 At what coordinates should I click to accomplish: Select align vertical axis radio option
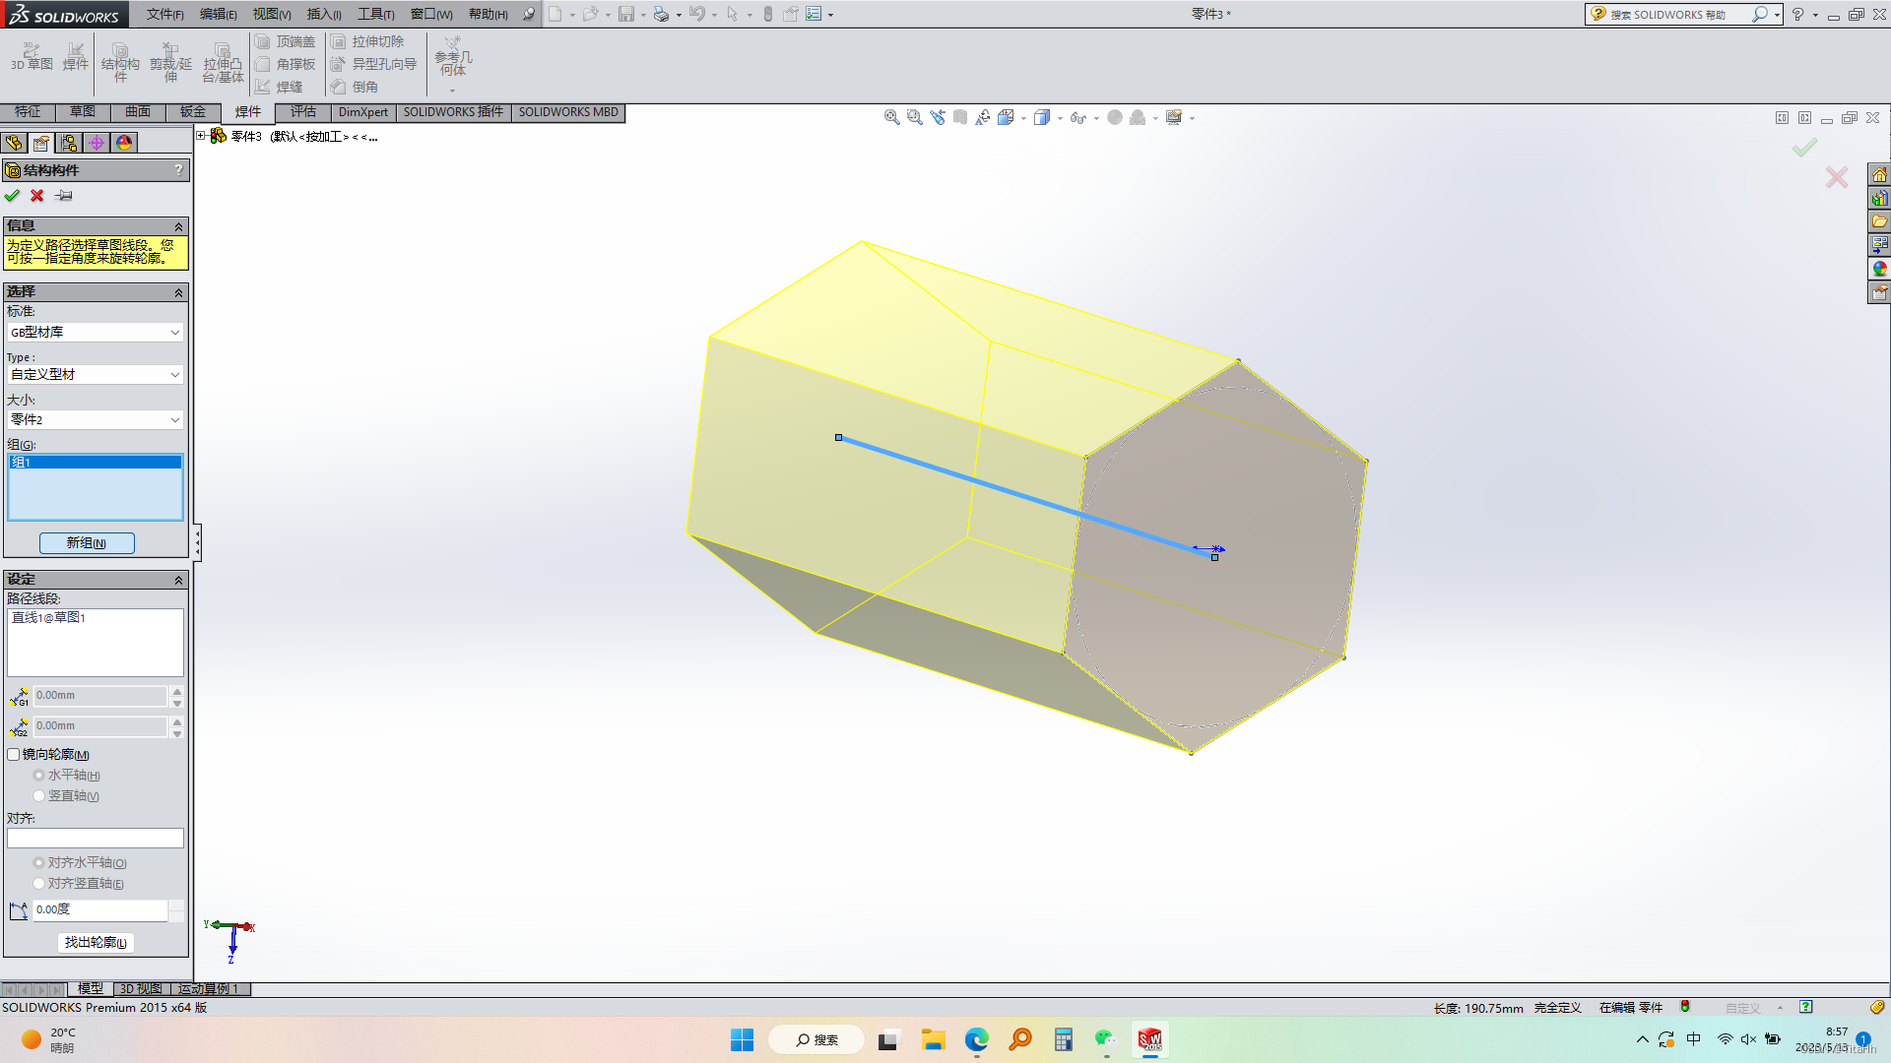(x=39, y=884)
